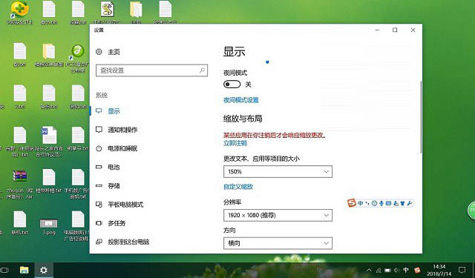Open the 夜间模式设置 link

tap(240, 100)
